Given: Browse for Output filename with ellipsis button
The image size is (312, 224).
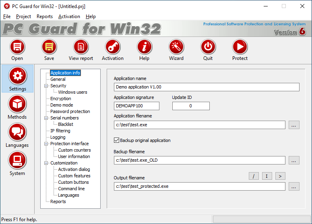Looking at the screenshot, I should (x=294, y=187).
